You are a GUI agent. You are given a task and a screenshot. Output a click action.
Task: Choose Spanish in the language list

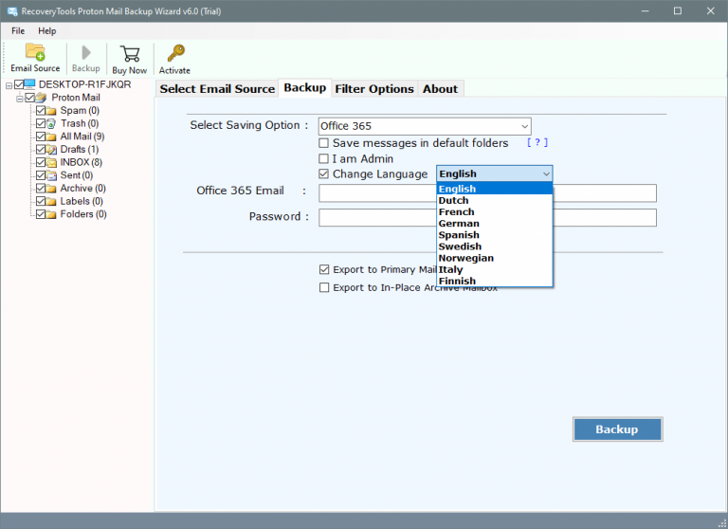point(495,235)
